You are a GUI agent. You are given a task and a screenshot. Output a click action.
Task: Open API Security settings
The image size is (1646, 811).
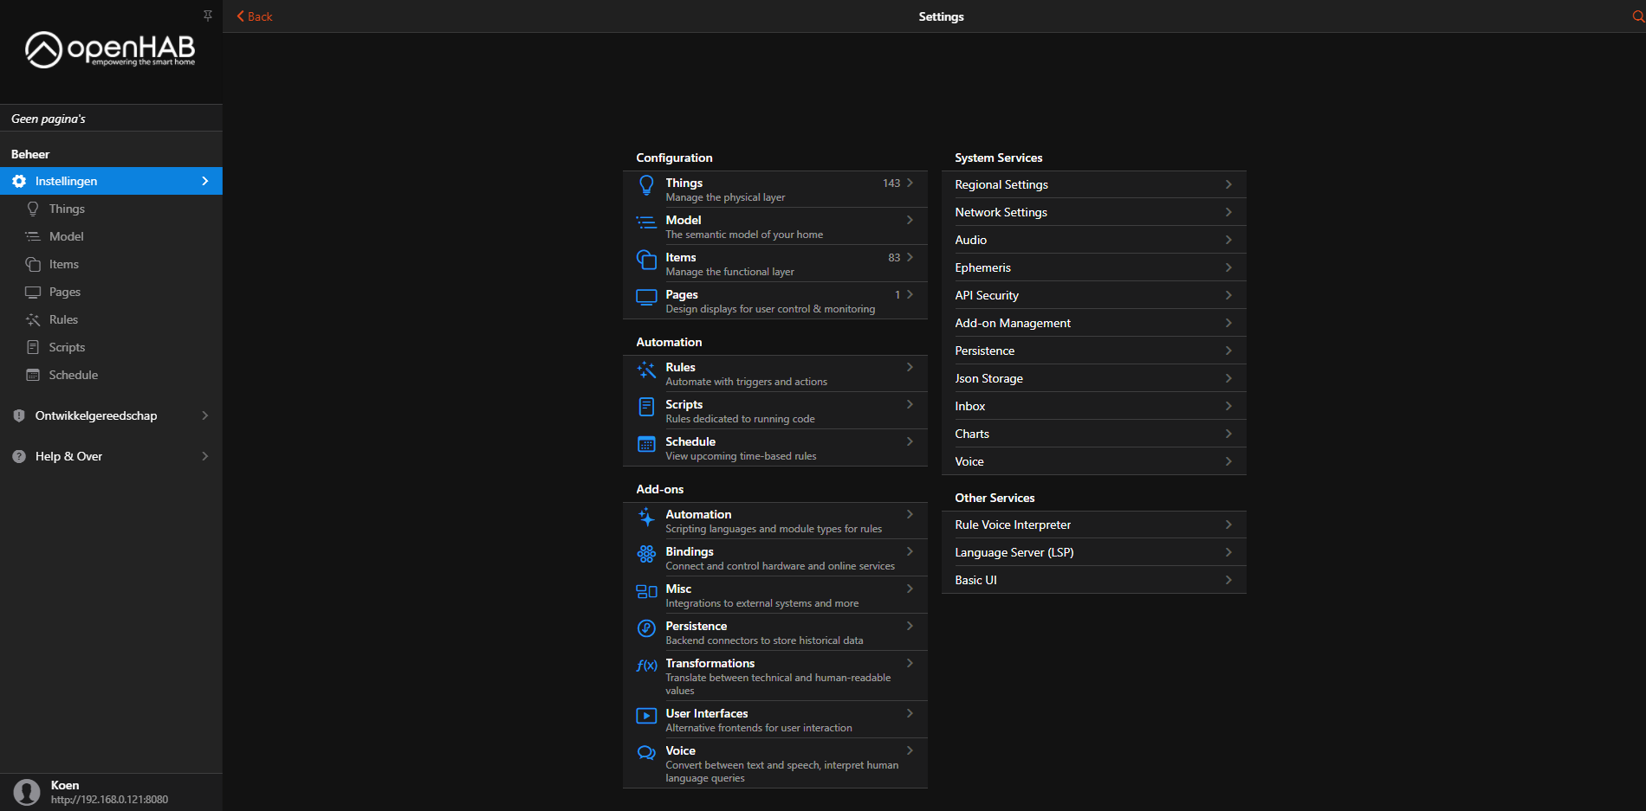pos(1093,295)
